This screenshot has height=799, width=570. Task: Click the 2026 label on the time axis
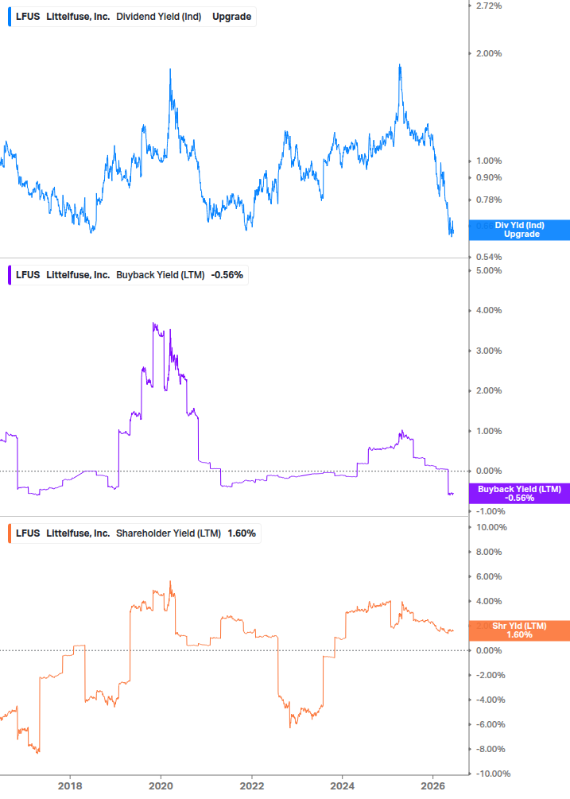(433, 786)
